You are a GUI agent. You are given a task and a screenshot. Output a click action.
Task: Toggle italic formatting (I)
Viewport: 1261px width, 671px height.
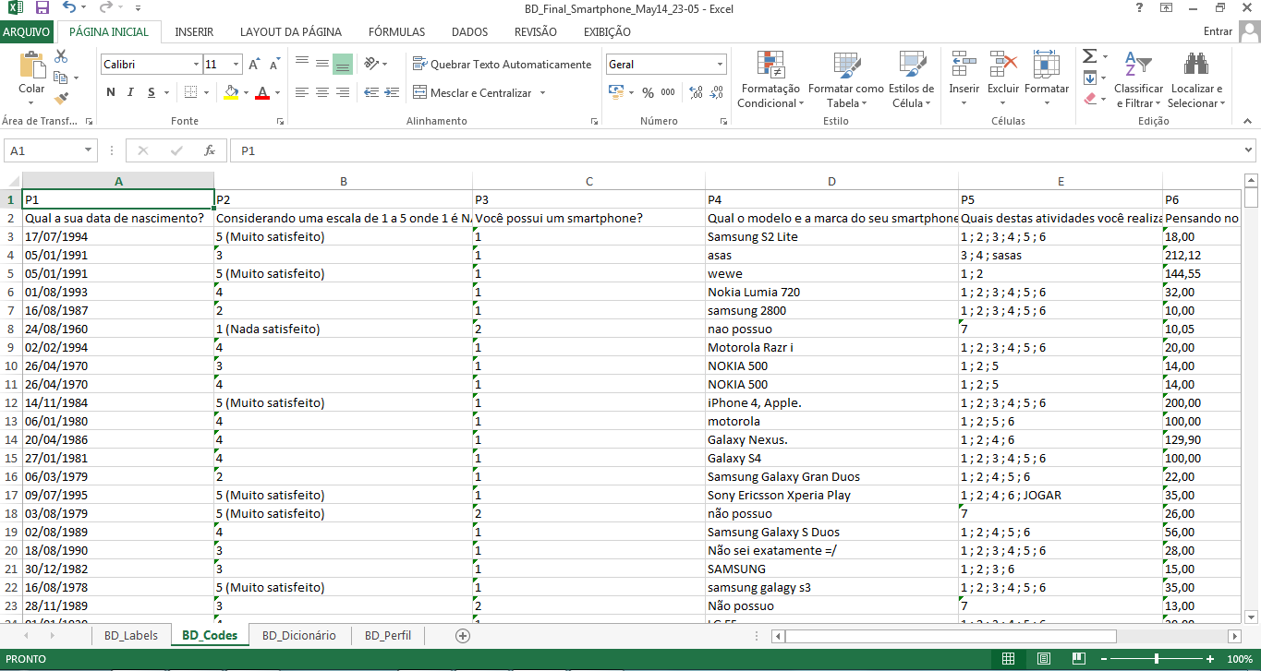point(131,92)
